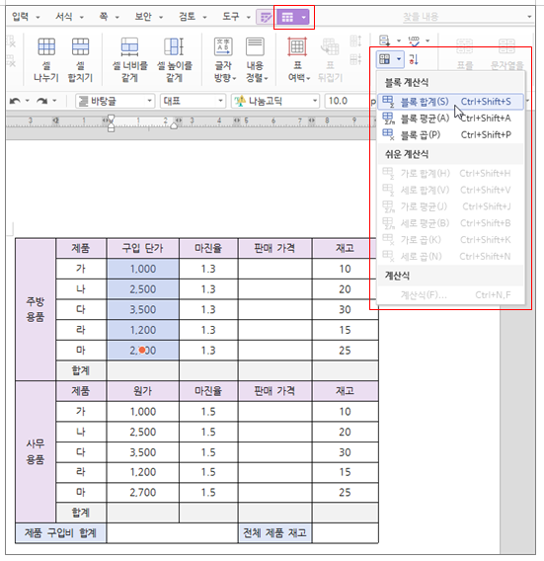This screenshot has width=544, height=561.
Task: Click the 2,700 cell in 사무 용품
Action: 143,493
